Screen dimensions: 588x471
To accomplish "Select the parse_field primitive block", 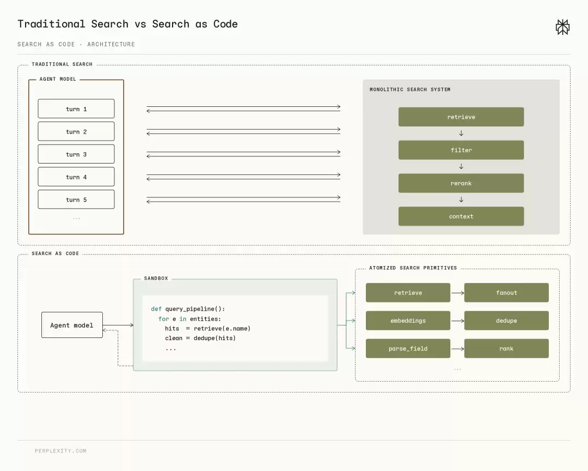I will pos(408,348).
